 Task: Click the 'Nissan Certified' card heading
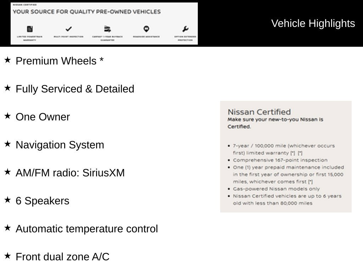[x=259, y=112]
